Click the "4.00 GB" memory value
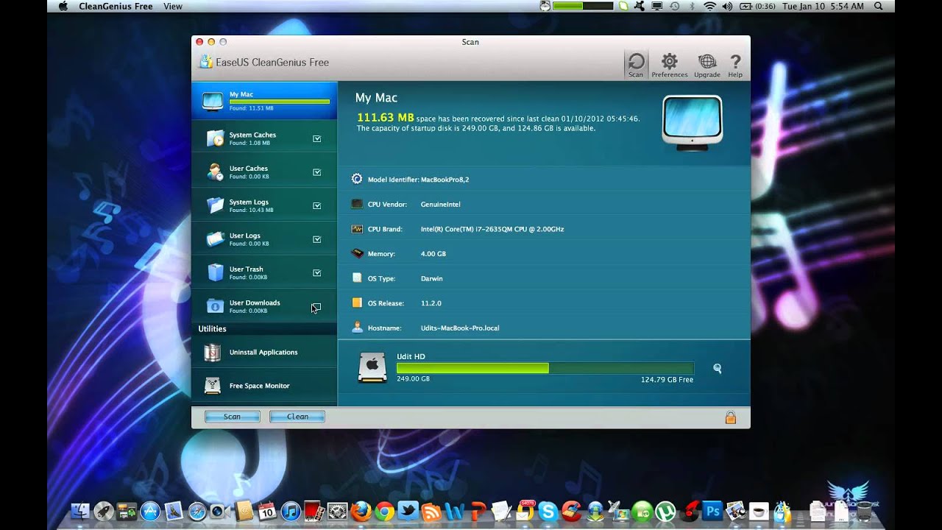 click(x=433, y=254)
